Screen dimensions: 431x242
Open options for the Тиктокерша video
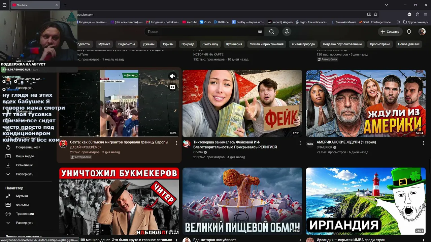300,143
